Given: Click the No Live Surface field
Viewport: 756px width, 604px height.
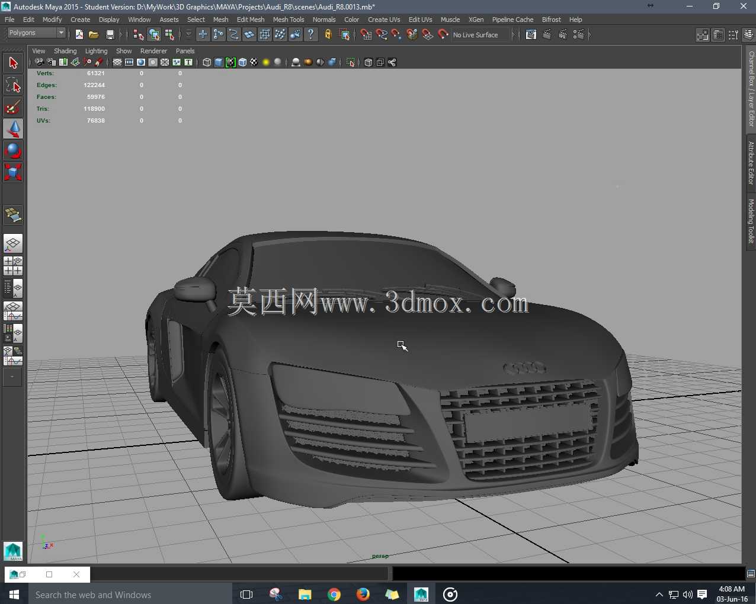Looking at the screenshot, I should [x=480, y=35].
